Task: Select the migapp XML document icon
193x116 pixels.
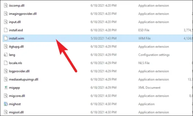Action: (x=6, y=87)
